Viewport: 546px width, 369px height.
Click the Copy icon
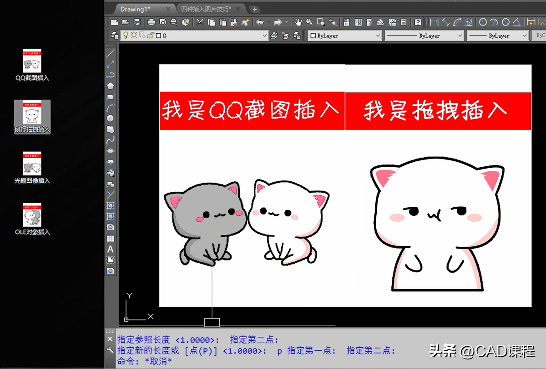[x=212, y=22]
